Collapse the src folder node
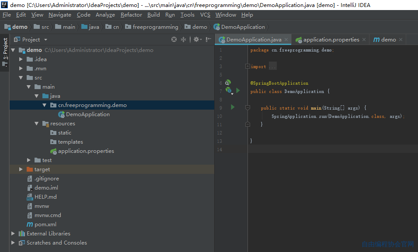Image resolution: width=418 pixels, height=252 pixels. 21,77
